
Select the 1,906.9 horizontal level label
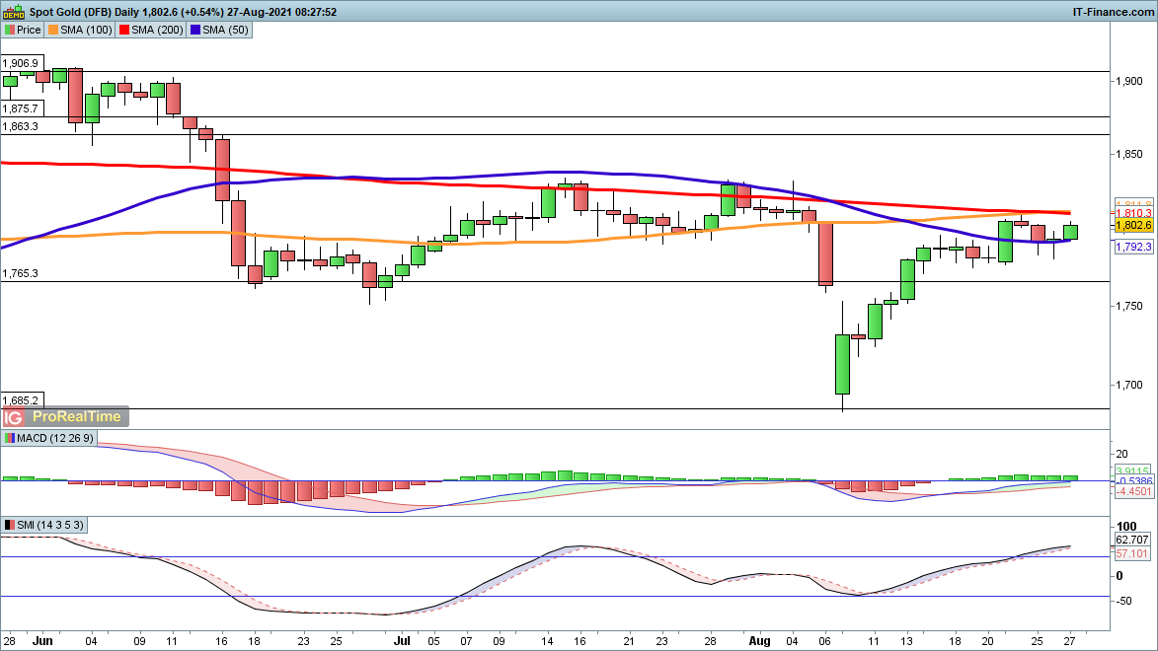pyautogui.click(x=21, y=63)
